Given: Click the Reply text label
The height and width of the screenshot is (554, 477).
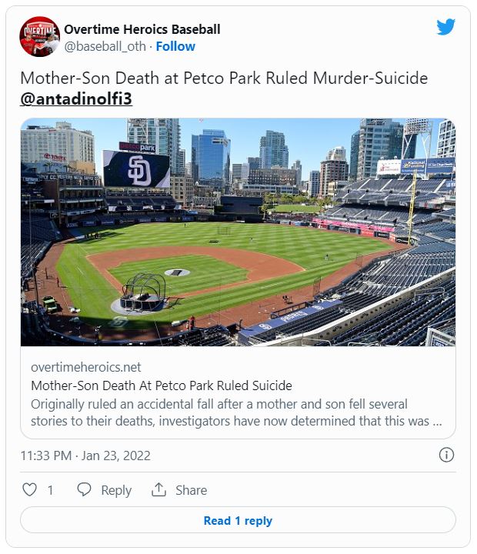Looking at the screenshot, I should [116, 490].
